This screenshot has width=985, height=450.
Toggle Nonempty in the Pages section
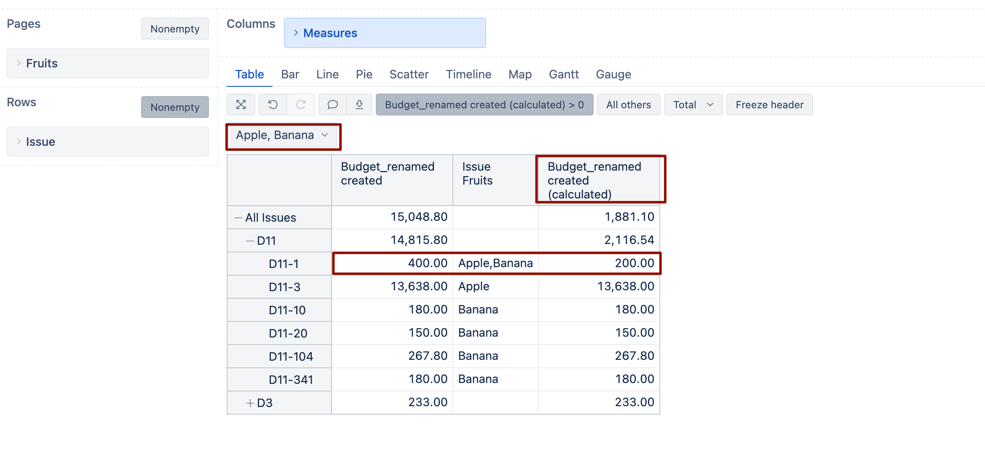pyautogui.click(x=175, y=29)
